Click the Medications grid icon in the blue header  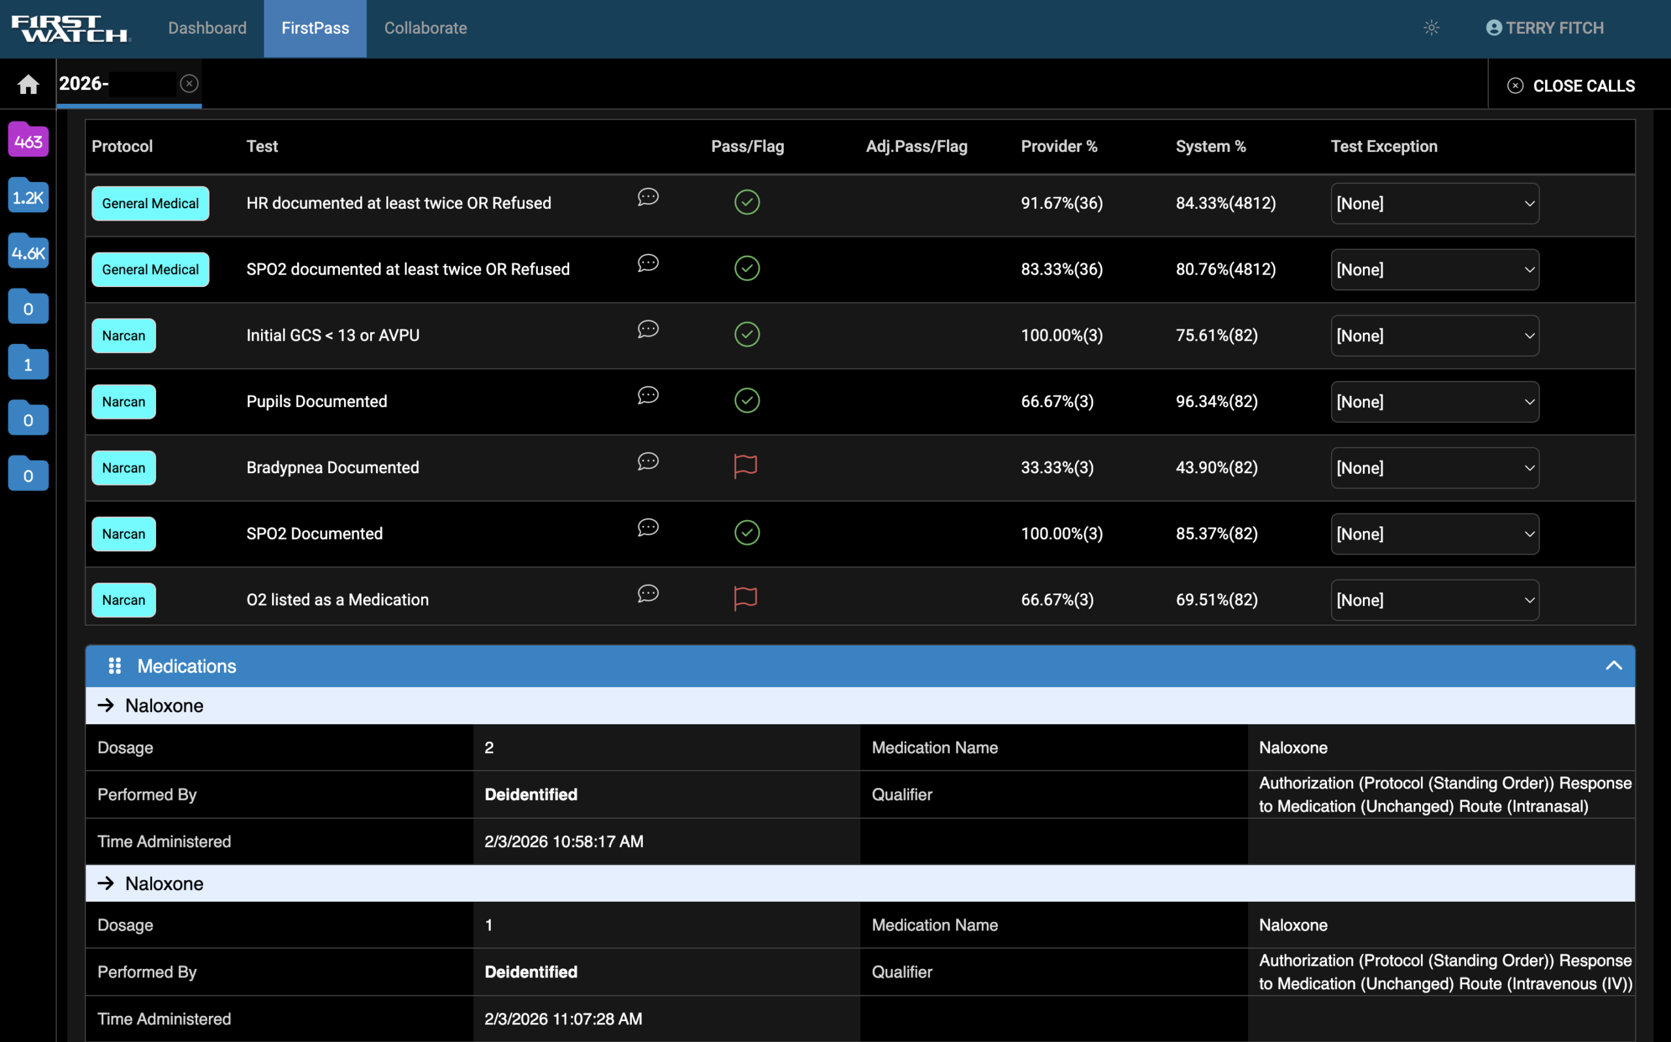coord(114,666)
